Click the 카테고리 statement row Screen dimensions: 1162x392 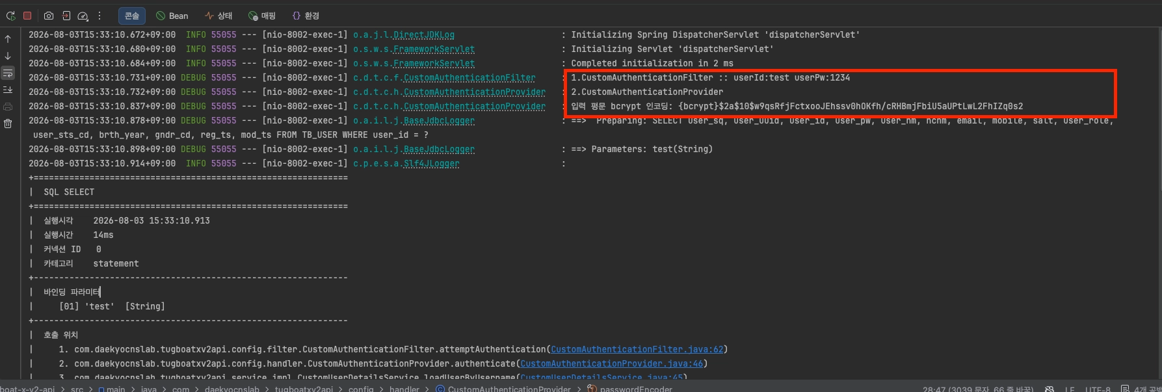[91, 264]
